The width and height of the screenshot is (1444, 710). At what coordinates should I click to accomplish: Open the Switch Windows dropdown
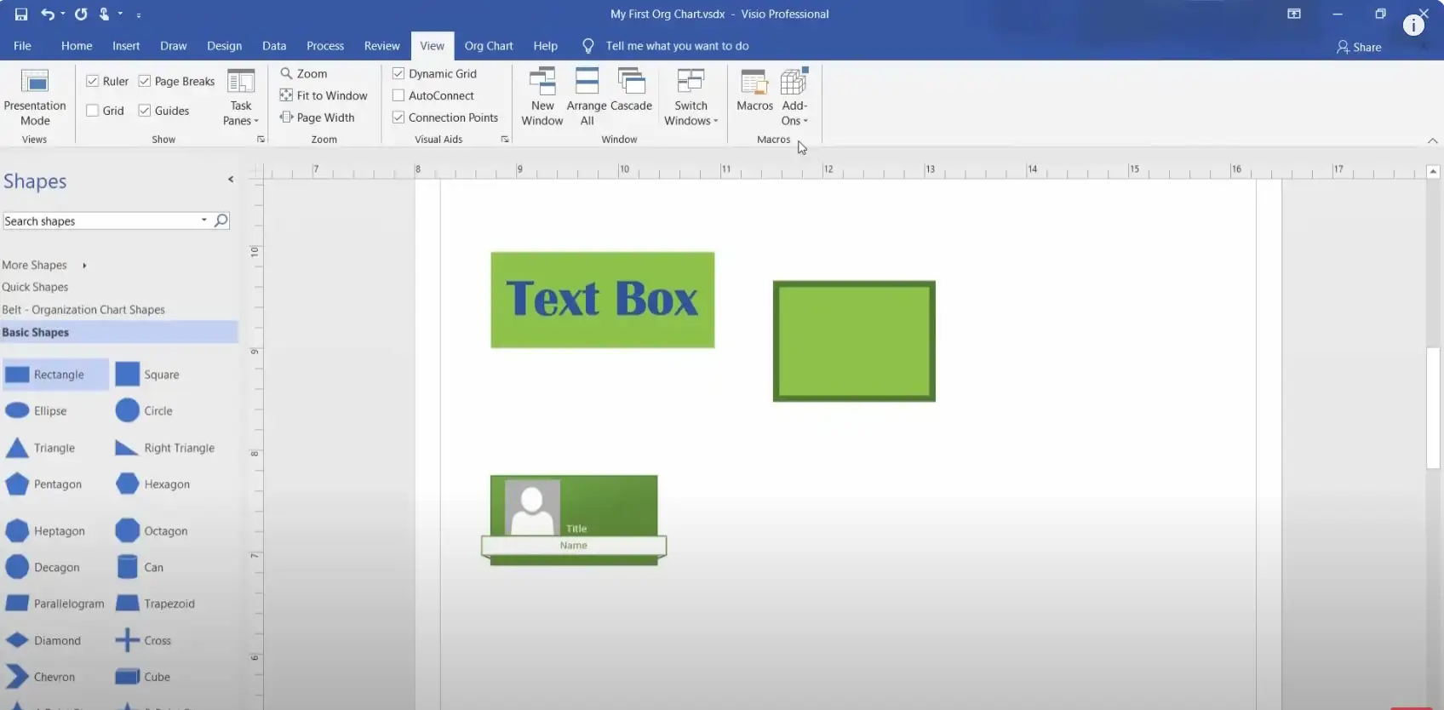click(690, 112)
